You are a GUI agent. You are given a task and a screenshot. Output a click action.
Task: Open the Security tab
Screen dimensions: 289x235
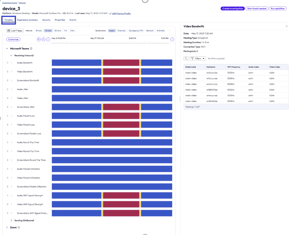click(46, 20)
